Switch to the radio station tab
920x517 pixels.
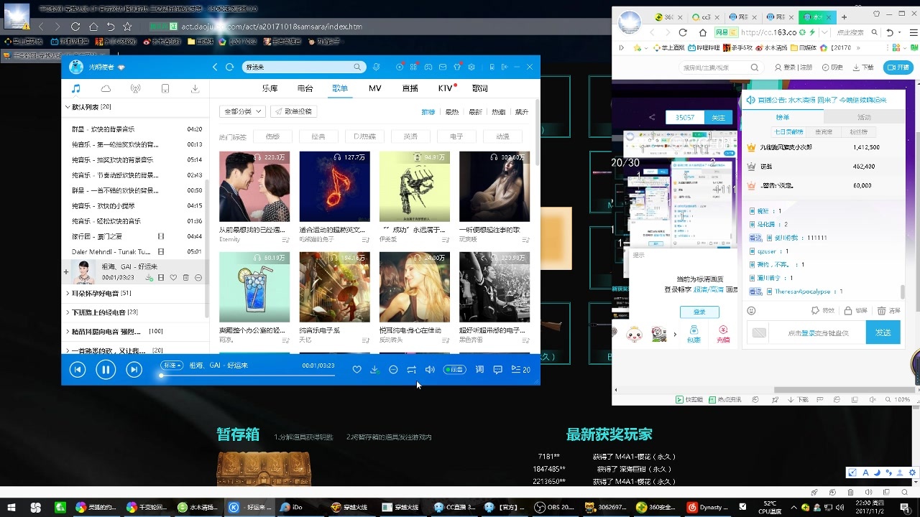(305, 88)
